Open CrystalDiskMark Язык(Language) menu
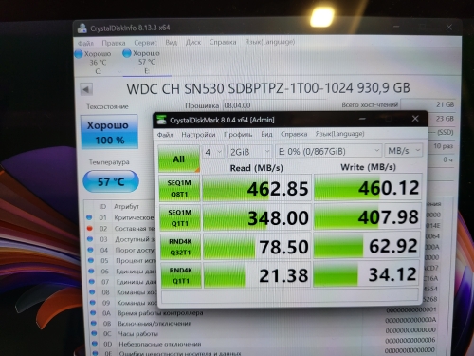 tap(339, 134)
